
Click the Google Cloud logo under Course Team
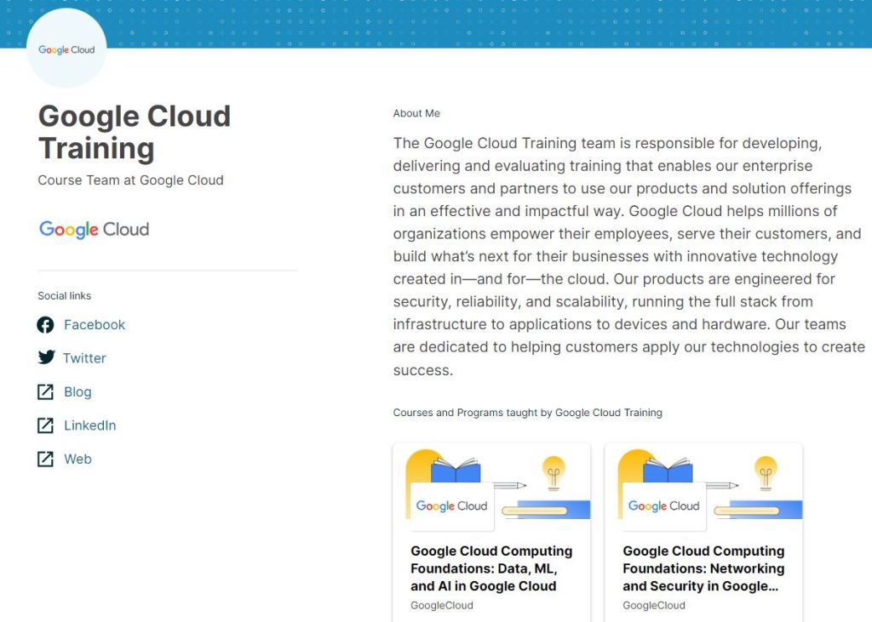(x=94, y=230)
